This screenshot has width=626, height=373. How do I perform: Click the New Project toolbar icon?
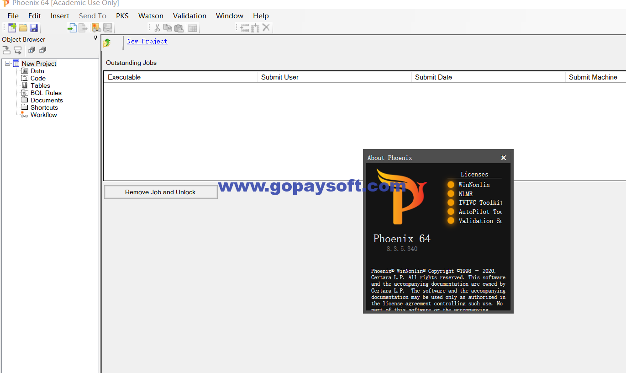[12, 28]
